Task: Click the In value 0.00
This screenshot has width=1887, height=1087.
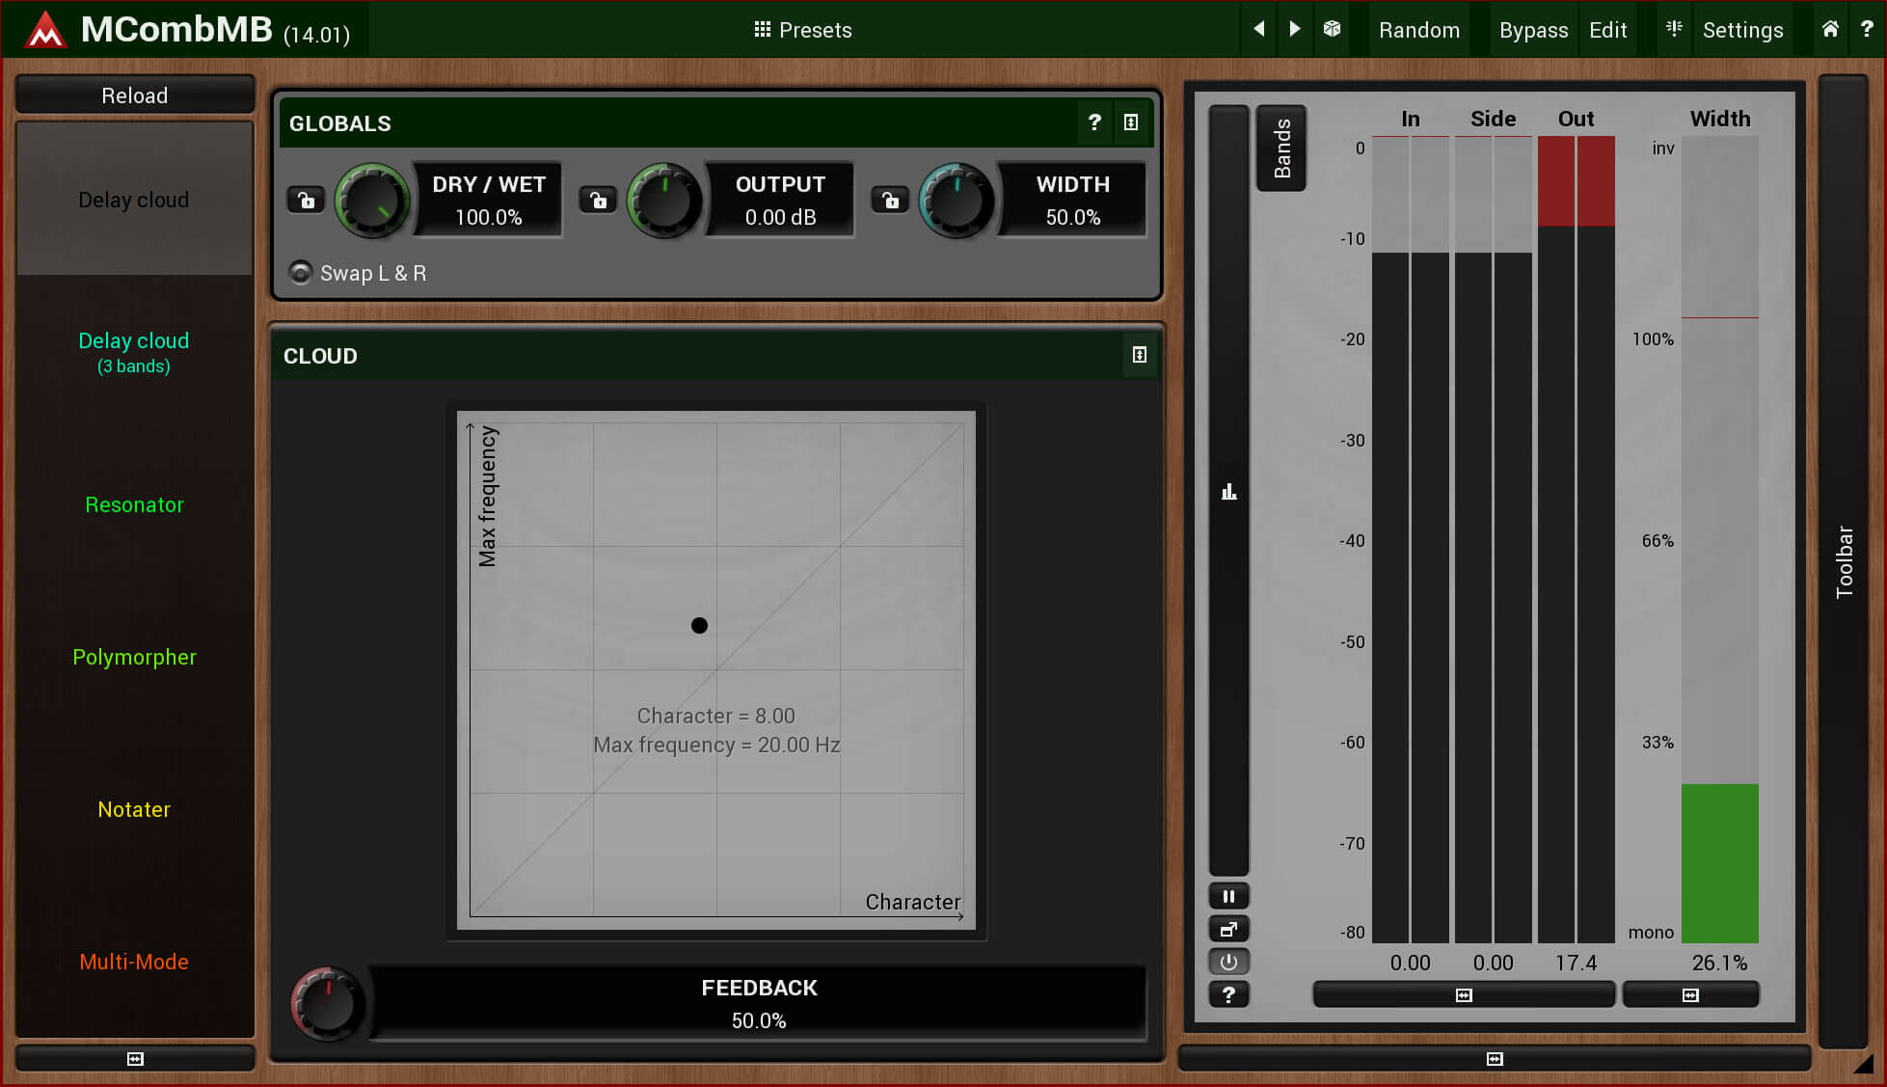Action: [1410, 963]
